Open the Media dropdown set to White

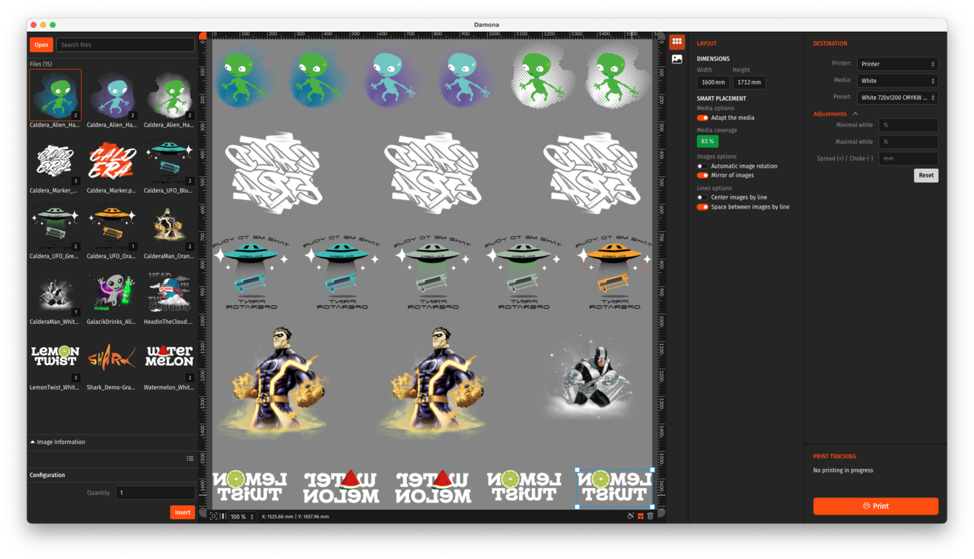click(x=897, y=81)
